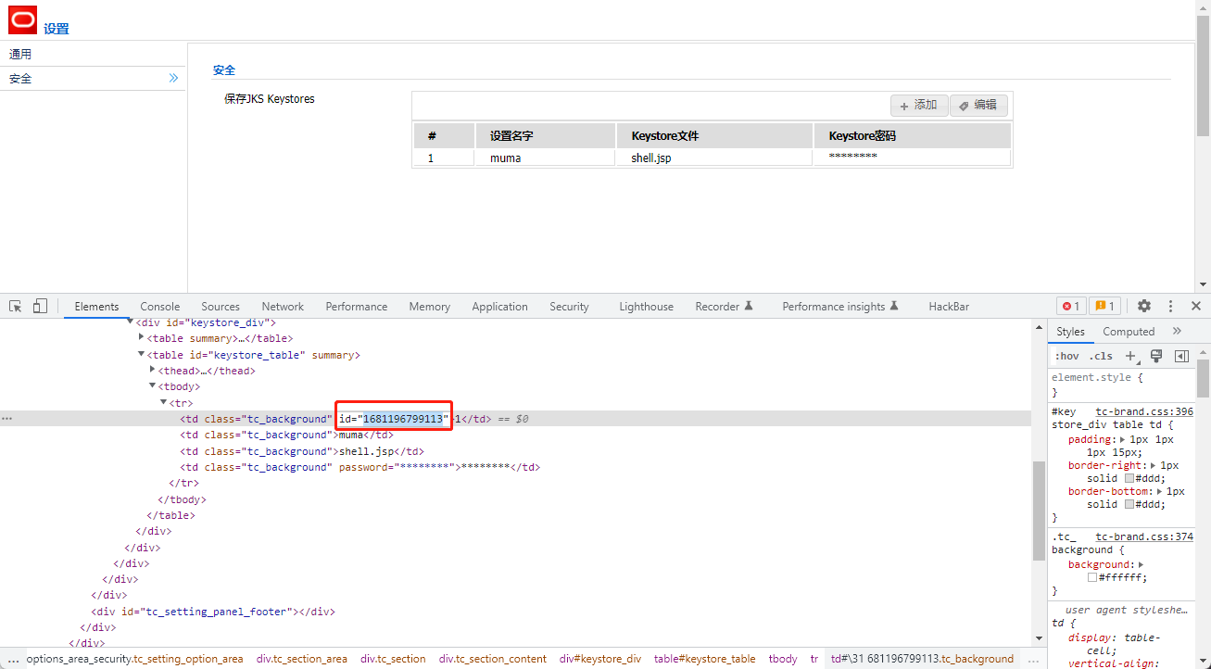Open tc-brand.css:374 source link
1211x669 pixels.
(1144, 536)
